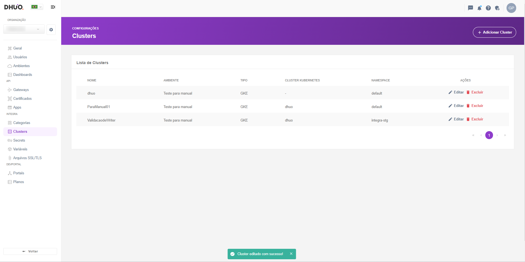Open language flag dropdown
Image resolution: width=525 pixels, height=262 pixels.
[37, 7]
